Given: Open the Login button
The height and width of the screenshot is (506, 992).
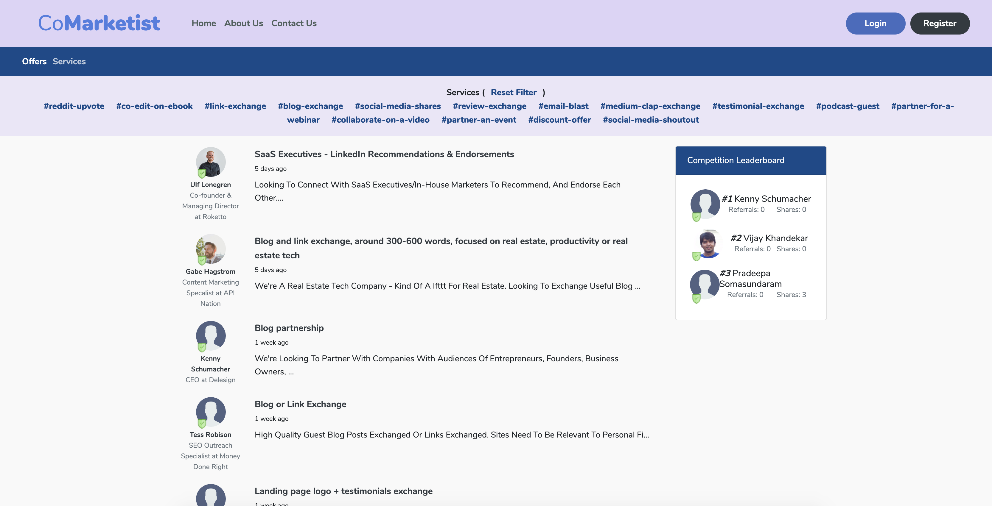Looking at the screenshot, I should pyautogui.click(x=875, y=24).
